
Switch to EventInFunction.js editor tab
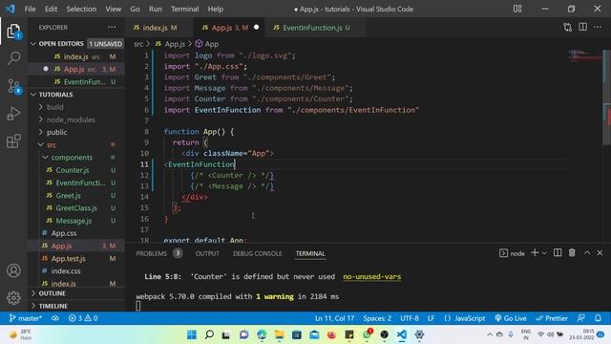tap(315, 28)
